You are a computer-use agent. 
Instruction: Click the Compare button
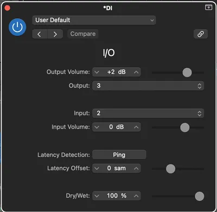click(x=83, y=34)
